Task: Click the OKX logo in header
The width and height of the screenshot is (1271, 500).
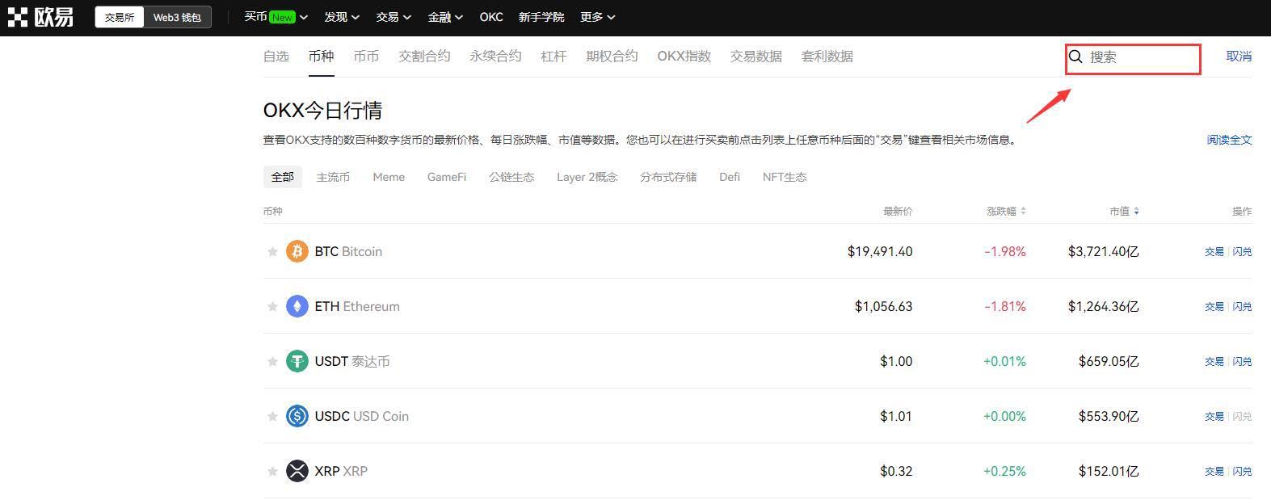Action: point(40,17)
